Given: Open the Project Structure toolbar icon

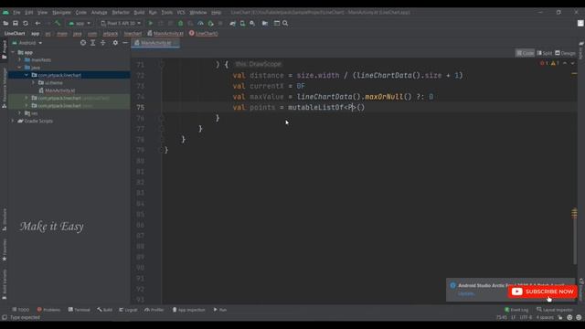Looking at the screenshot, I should pyautogui.click(x=265, y=23).
